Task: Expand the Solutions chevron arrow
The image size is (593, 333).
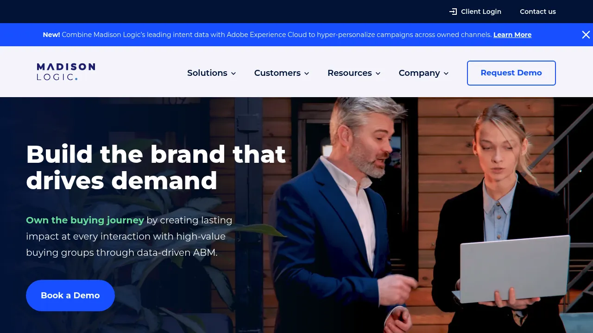Action: [233, 74]
